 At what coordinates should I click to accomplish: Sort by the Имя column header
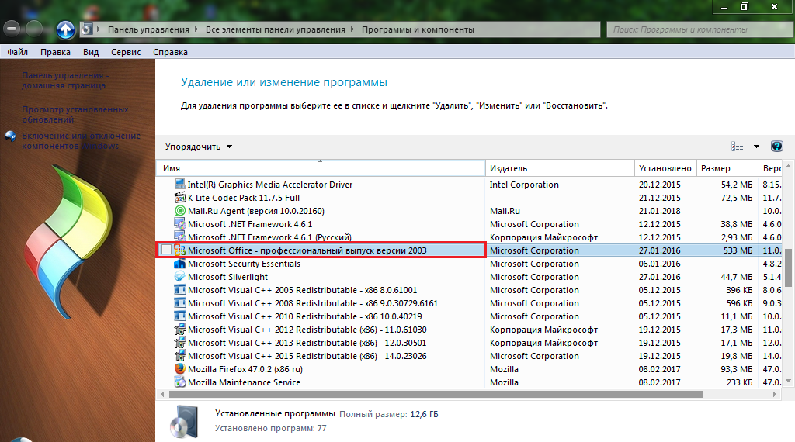click(321, 168)
